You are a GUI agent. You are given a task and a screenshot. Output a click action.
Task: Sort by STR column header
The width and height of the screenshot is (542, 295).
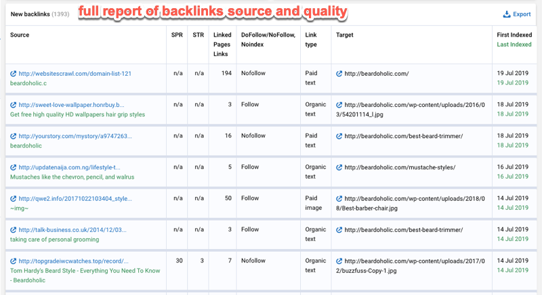(199, 35)
